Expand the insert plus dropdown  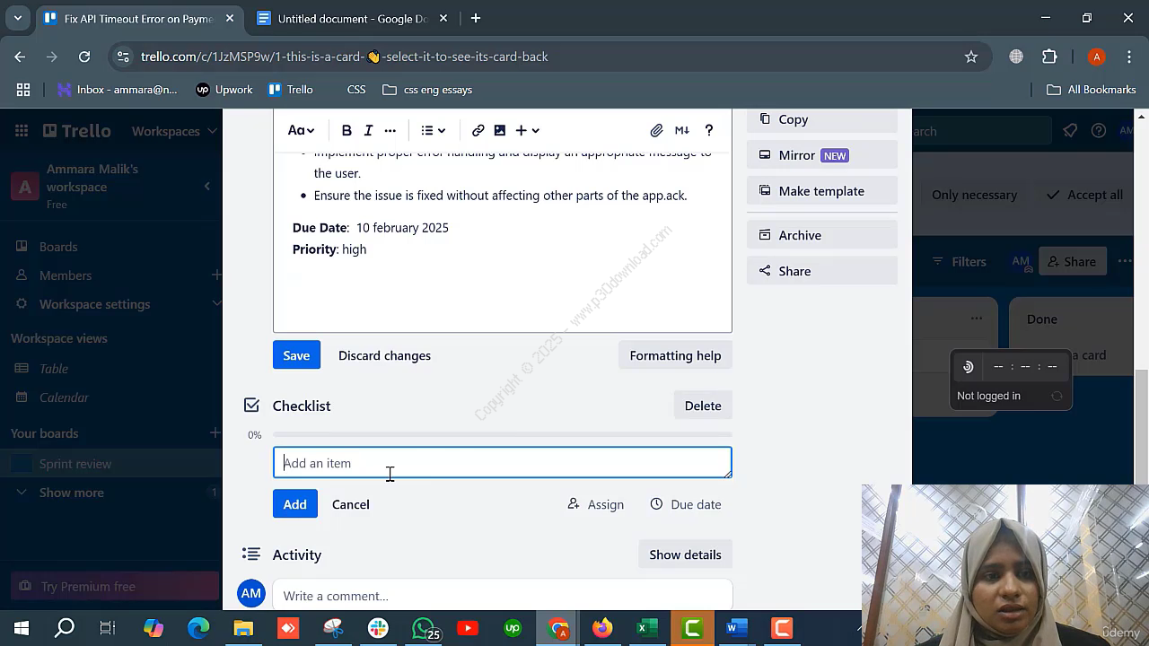(x=527, y=131)
